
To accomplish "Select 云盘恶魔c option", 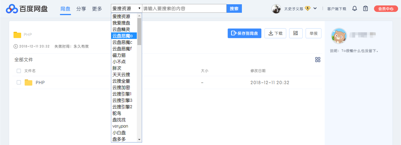I will coord(124,42).
